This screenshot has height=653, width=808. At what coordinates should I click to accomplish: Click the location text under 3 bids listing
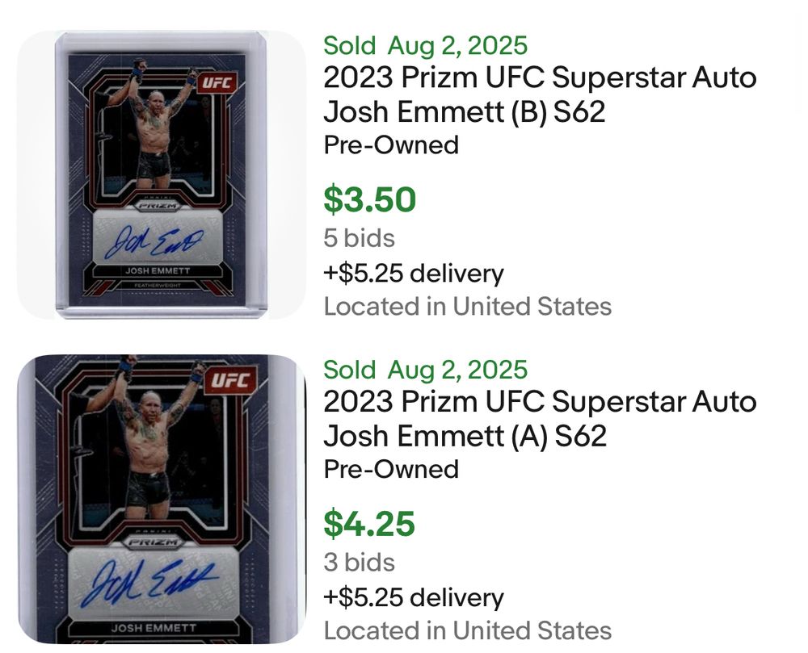click(x=467, y=631)
